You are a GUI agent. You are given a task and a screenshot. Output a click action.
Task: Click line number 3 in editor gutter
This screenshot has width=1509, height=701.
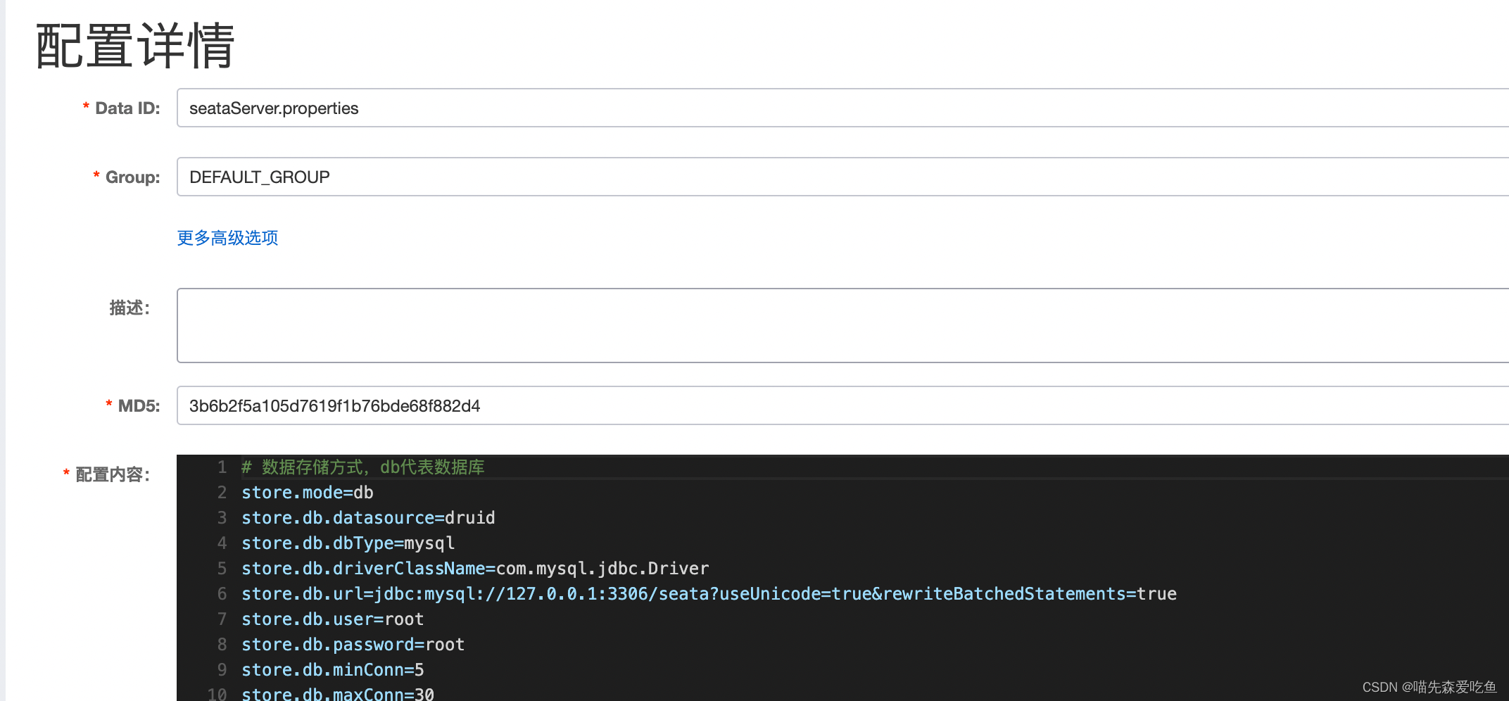tap(222, 518)
